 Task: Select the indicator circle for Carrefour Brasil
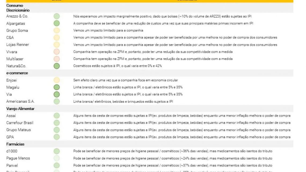57,123
